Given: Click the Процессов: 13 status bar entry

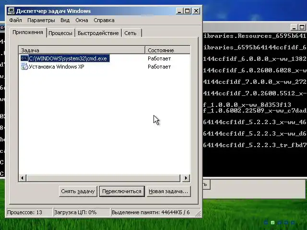Looking at the screenshot, I should 29,212.
